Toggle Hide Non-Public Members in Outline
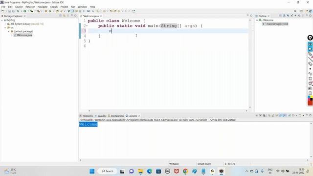The image size is (313, 176). pos(295,16)
